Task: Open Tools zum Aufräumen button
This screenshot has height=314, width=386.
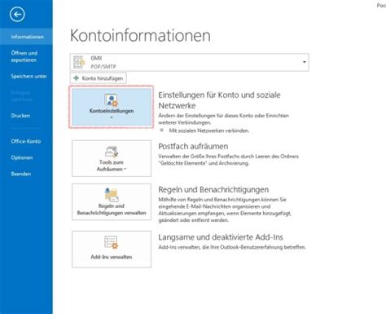Action: pyautogui.click(x=112, y=158)
